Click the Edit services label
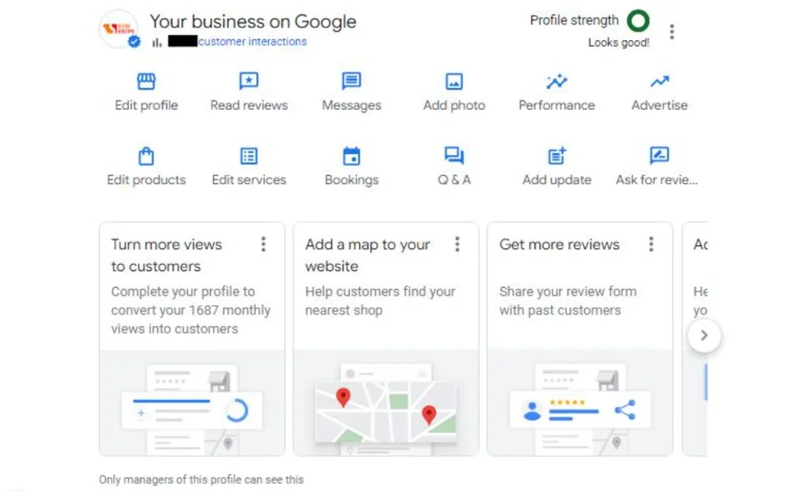 pos(249,180)
